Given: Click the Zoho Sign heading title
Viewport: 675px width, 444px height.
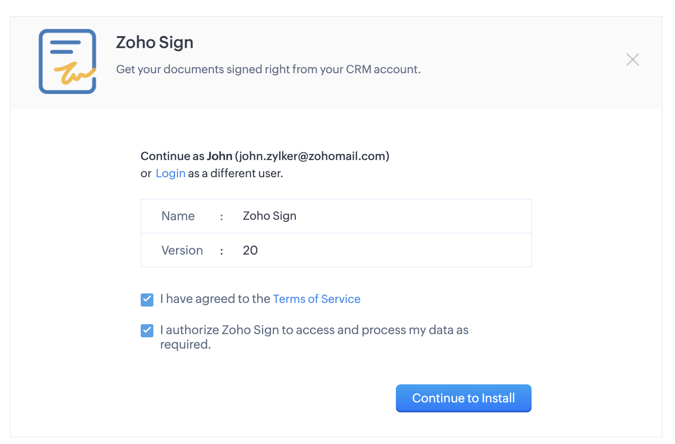Looking at the screenshot, I should tap(155, 43).
